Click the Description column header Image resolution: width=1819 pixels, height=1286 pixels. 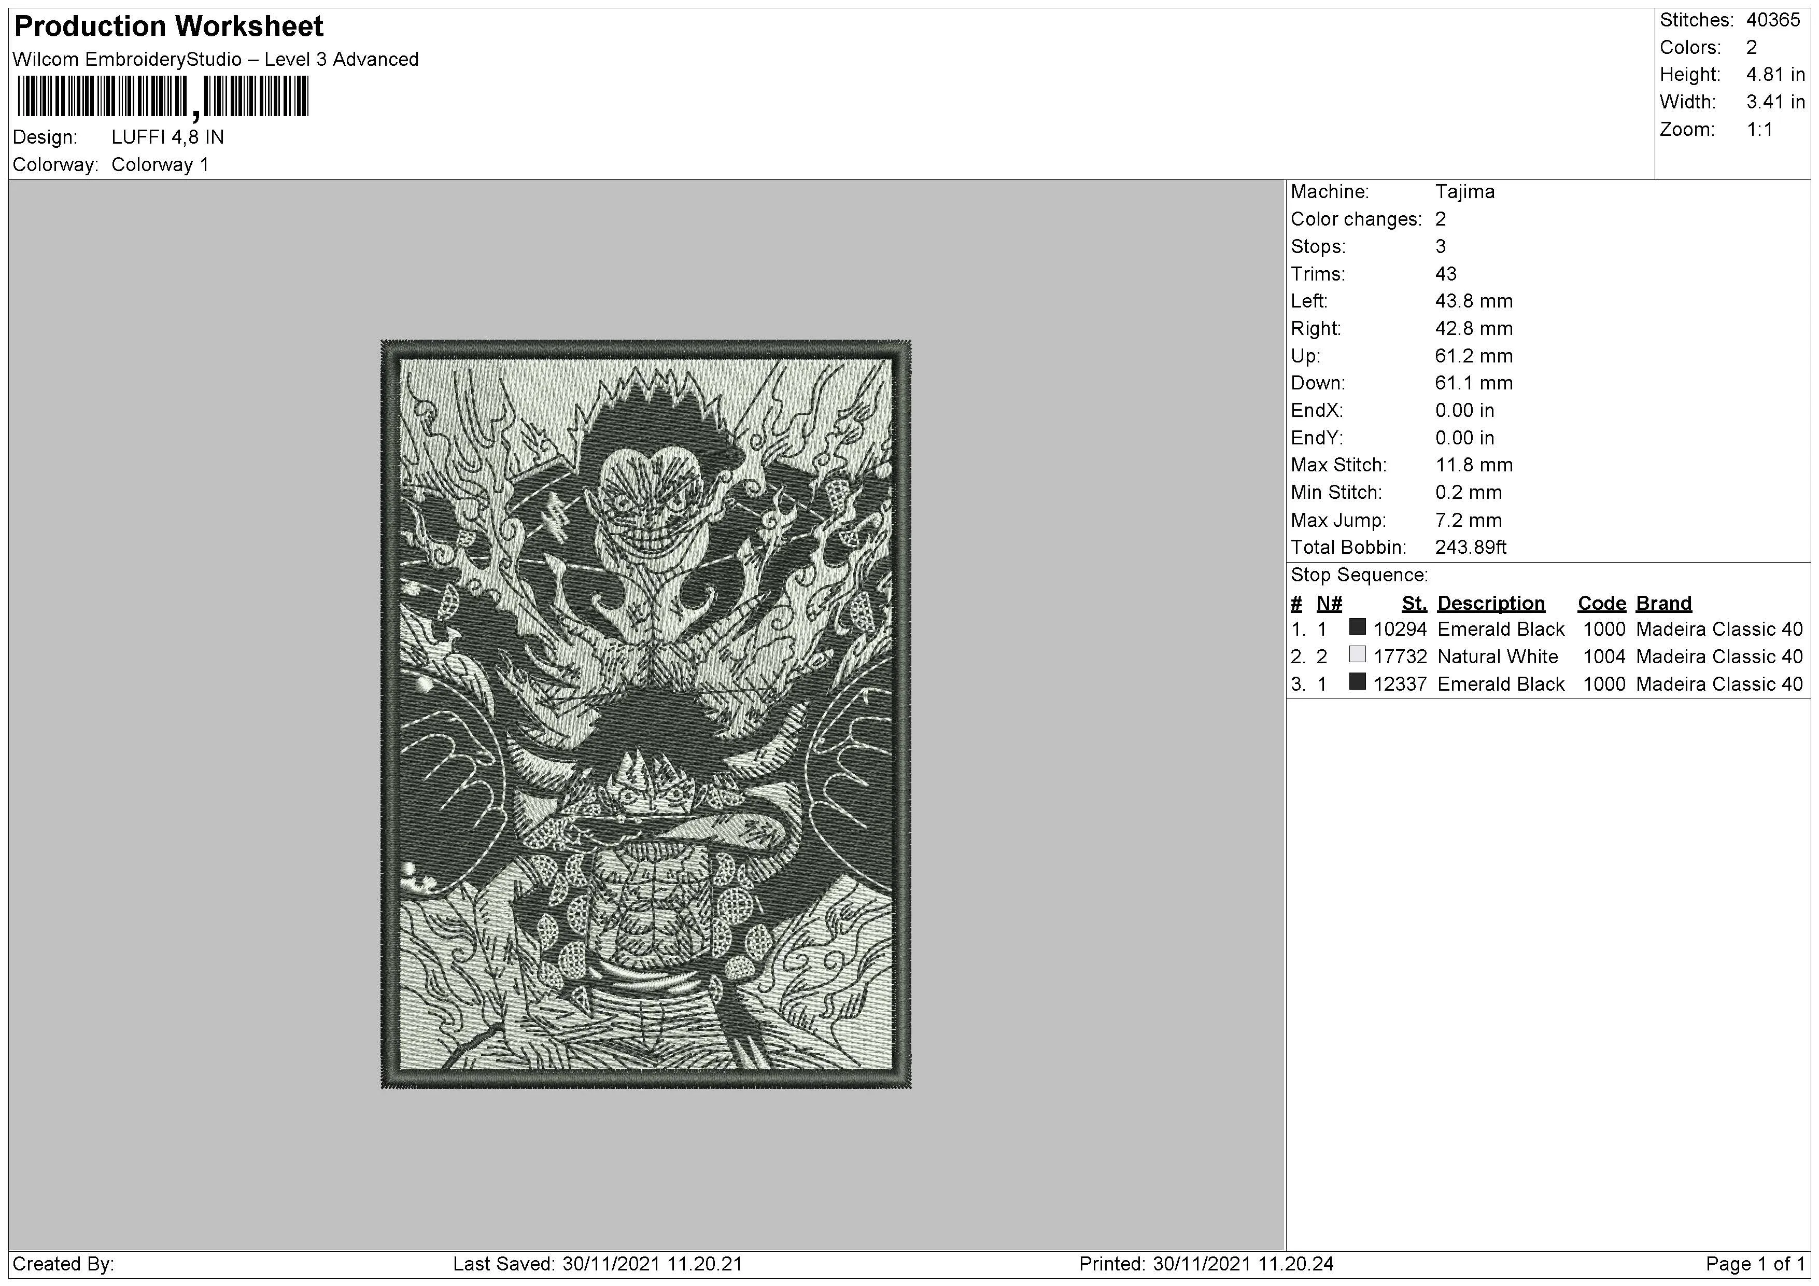pos(1491,604)
